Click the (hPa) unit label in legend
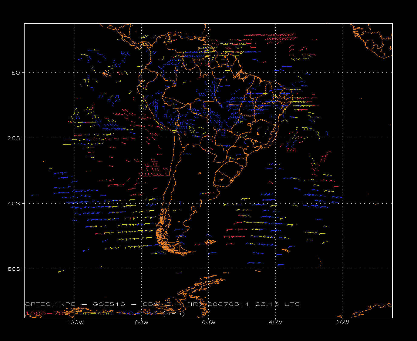417x341 pixels. coord(174,314)
